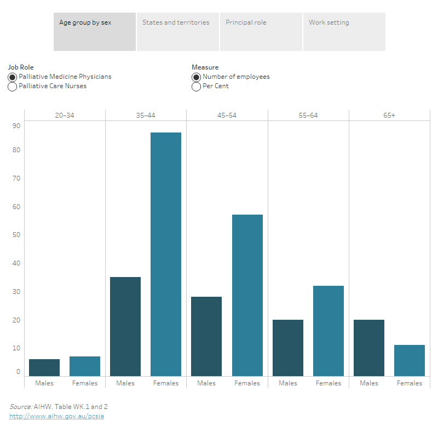
Task: Select the Females bar in 45–54 group
Action: click(247, 295)
